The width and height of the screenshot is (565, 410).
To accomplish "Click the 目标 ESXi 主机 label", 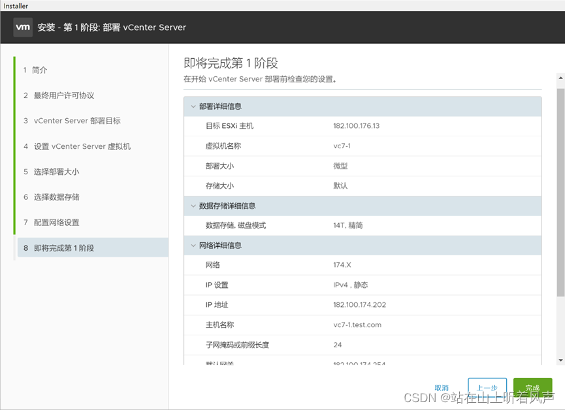I will (229, 126).
